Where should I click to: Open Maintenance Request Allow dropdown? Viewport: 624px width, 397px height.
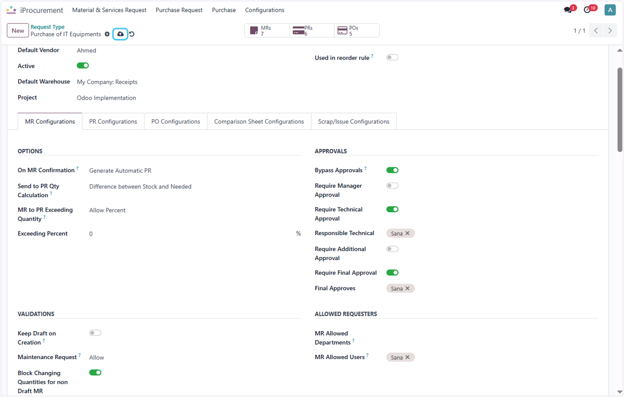click(x=195, y=358)
